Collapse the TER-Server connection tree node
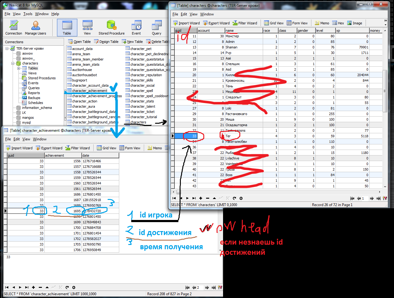Screen dimensions: 394x298 tap(7, 48)
